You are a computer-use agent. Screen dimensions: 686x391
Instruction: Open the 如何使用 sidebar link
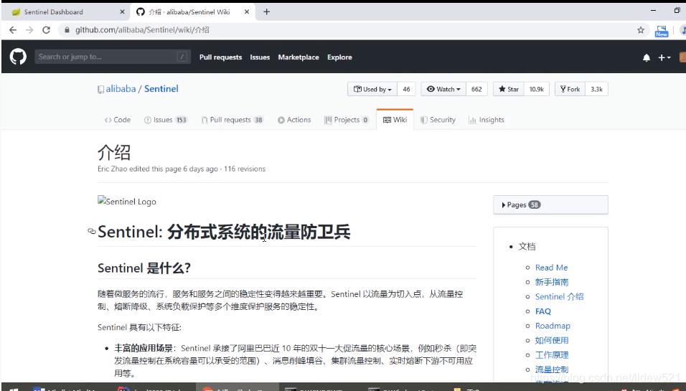pyautogui.click(x=552, y=340)
